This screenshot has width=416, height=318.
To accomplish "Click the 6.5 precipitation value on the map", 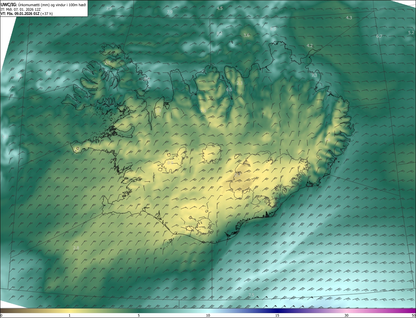I will (229, 89).
